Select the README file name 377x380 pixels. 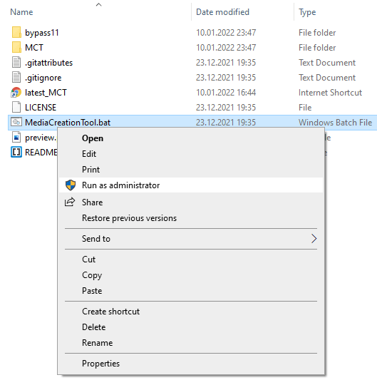41,152
